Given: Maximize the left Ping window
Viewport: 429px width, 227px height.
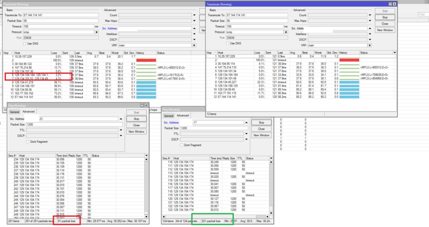Looking at the screenshot, I should (142, 105).
